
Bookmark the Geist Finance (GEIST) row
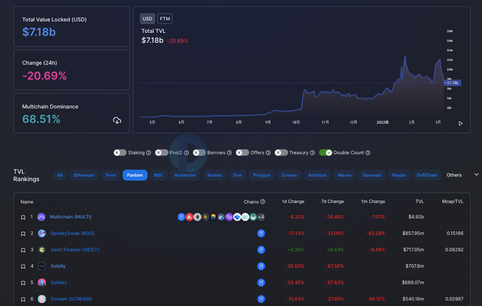23,250
